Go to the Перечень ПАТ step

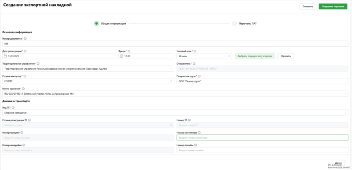(245, 23)
